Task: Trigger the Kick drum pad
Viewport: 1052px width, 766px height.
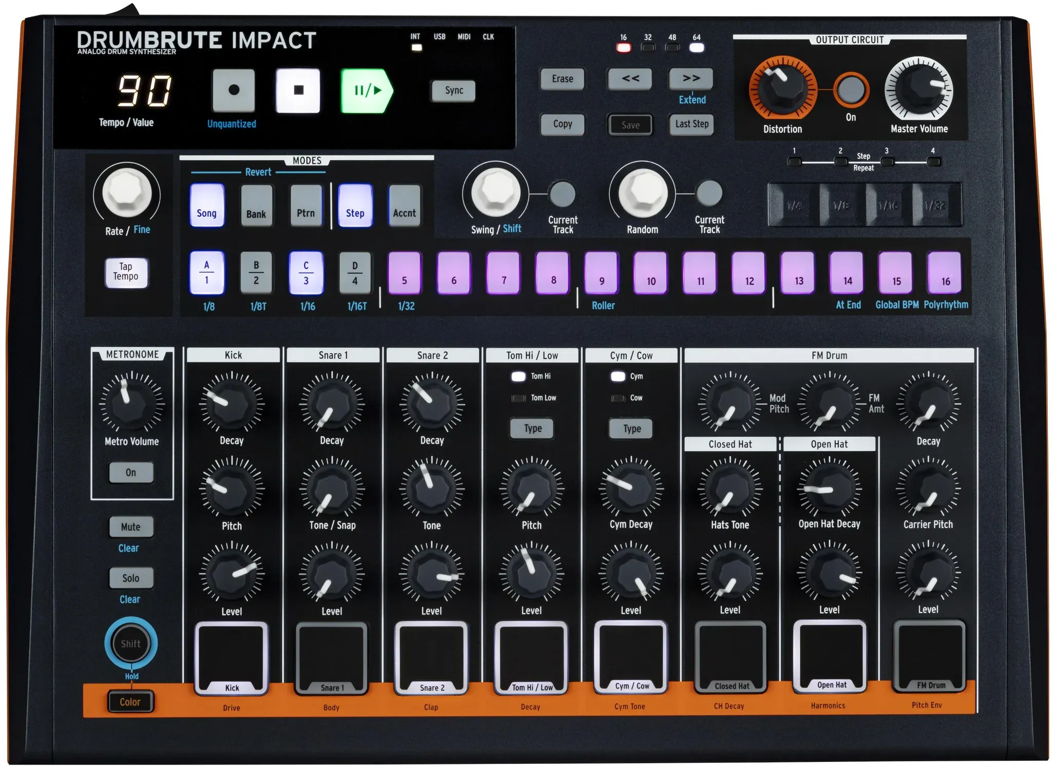Action: tap(232, 659)
